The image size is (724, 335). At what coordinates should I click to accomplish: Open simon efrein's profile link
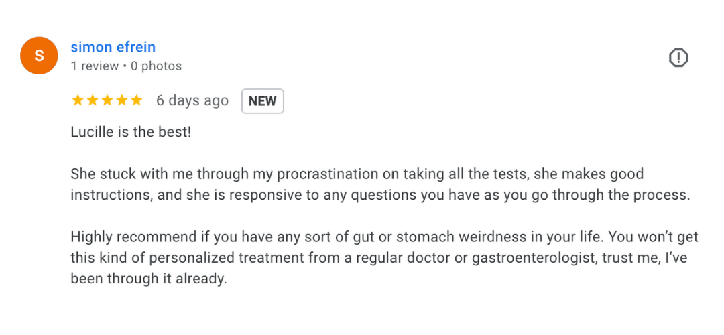(113, 47)
